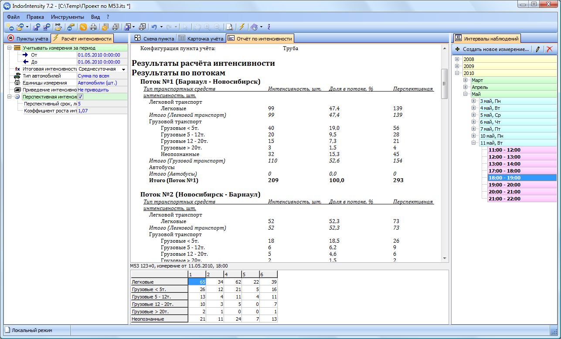561x339 pixels.
Task: Open the undo history dropdown arrow
Action: [x=161, y=27]
